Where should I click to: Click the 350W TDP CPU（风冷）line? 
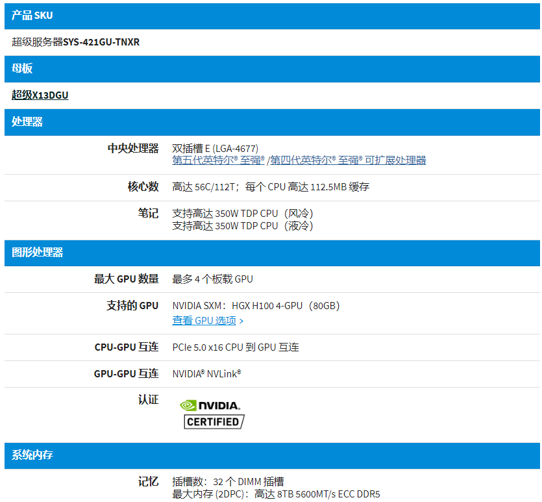[243, 214]
